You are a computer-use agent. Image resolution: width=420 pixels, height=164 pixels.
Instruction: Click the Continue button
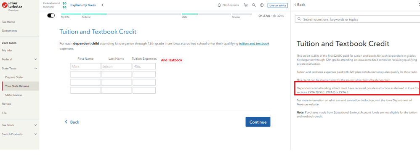point(258,122)
